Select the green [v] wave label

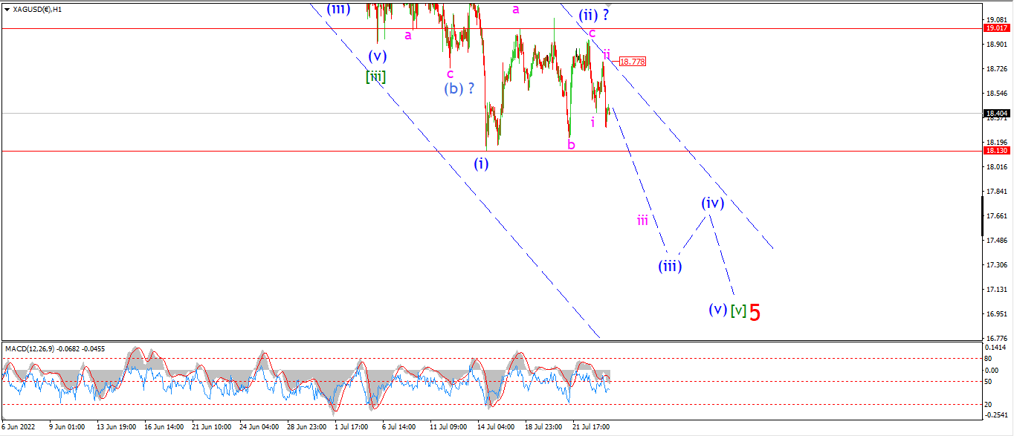coord(737,310)
